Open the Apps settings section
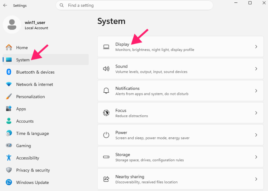The image size is (268, 191). tap(46, 109)
